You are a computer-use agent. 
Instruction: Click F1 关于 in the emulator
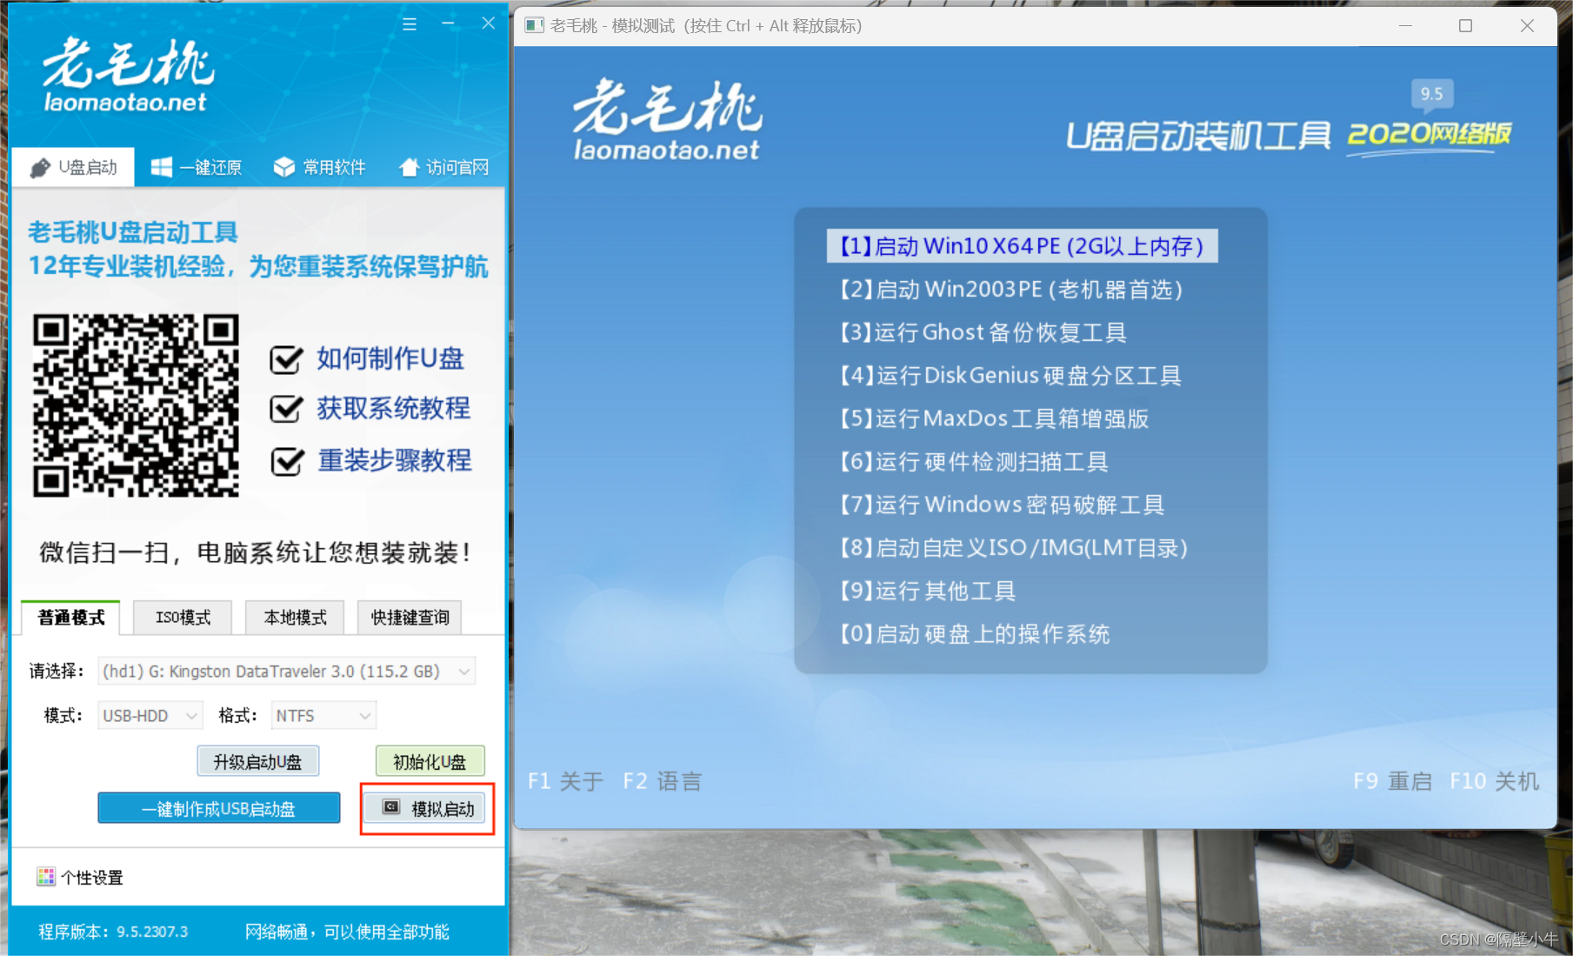(565, 781)
